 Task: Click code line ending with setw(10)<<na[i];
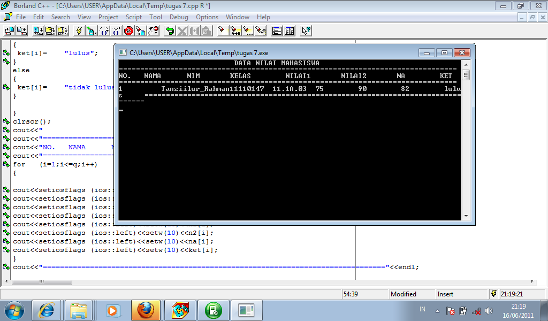[x=113, y=241]
